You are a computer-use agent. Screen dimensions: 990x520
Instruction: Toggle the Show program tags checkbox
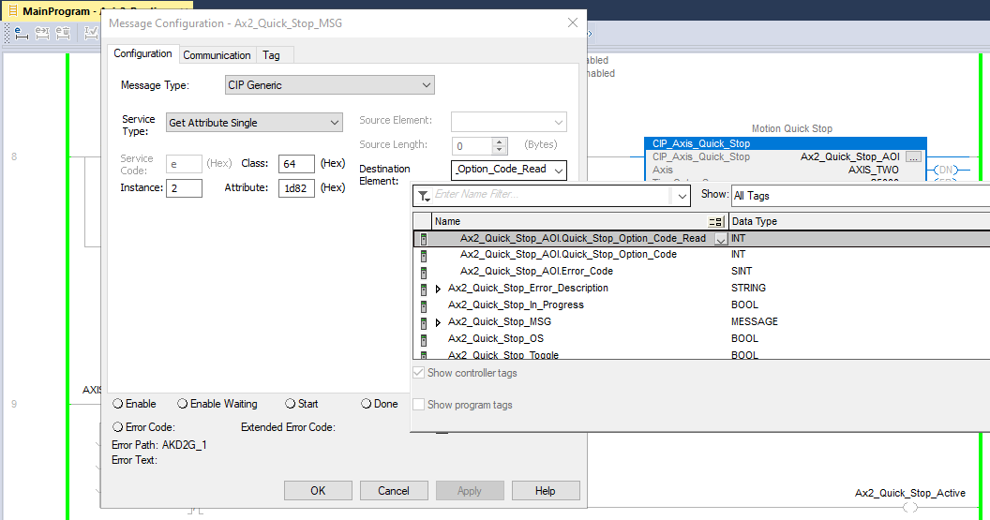(x=418, y=405)
